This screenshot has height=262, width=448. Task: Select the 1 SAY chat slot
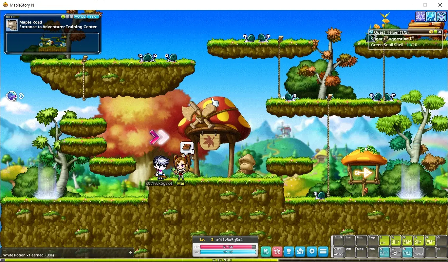point(384,241)
